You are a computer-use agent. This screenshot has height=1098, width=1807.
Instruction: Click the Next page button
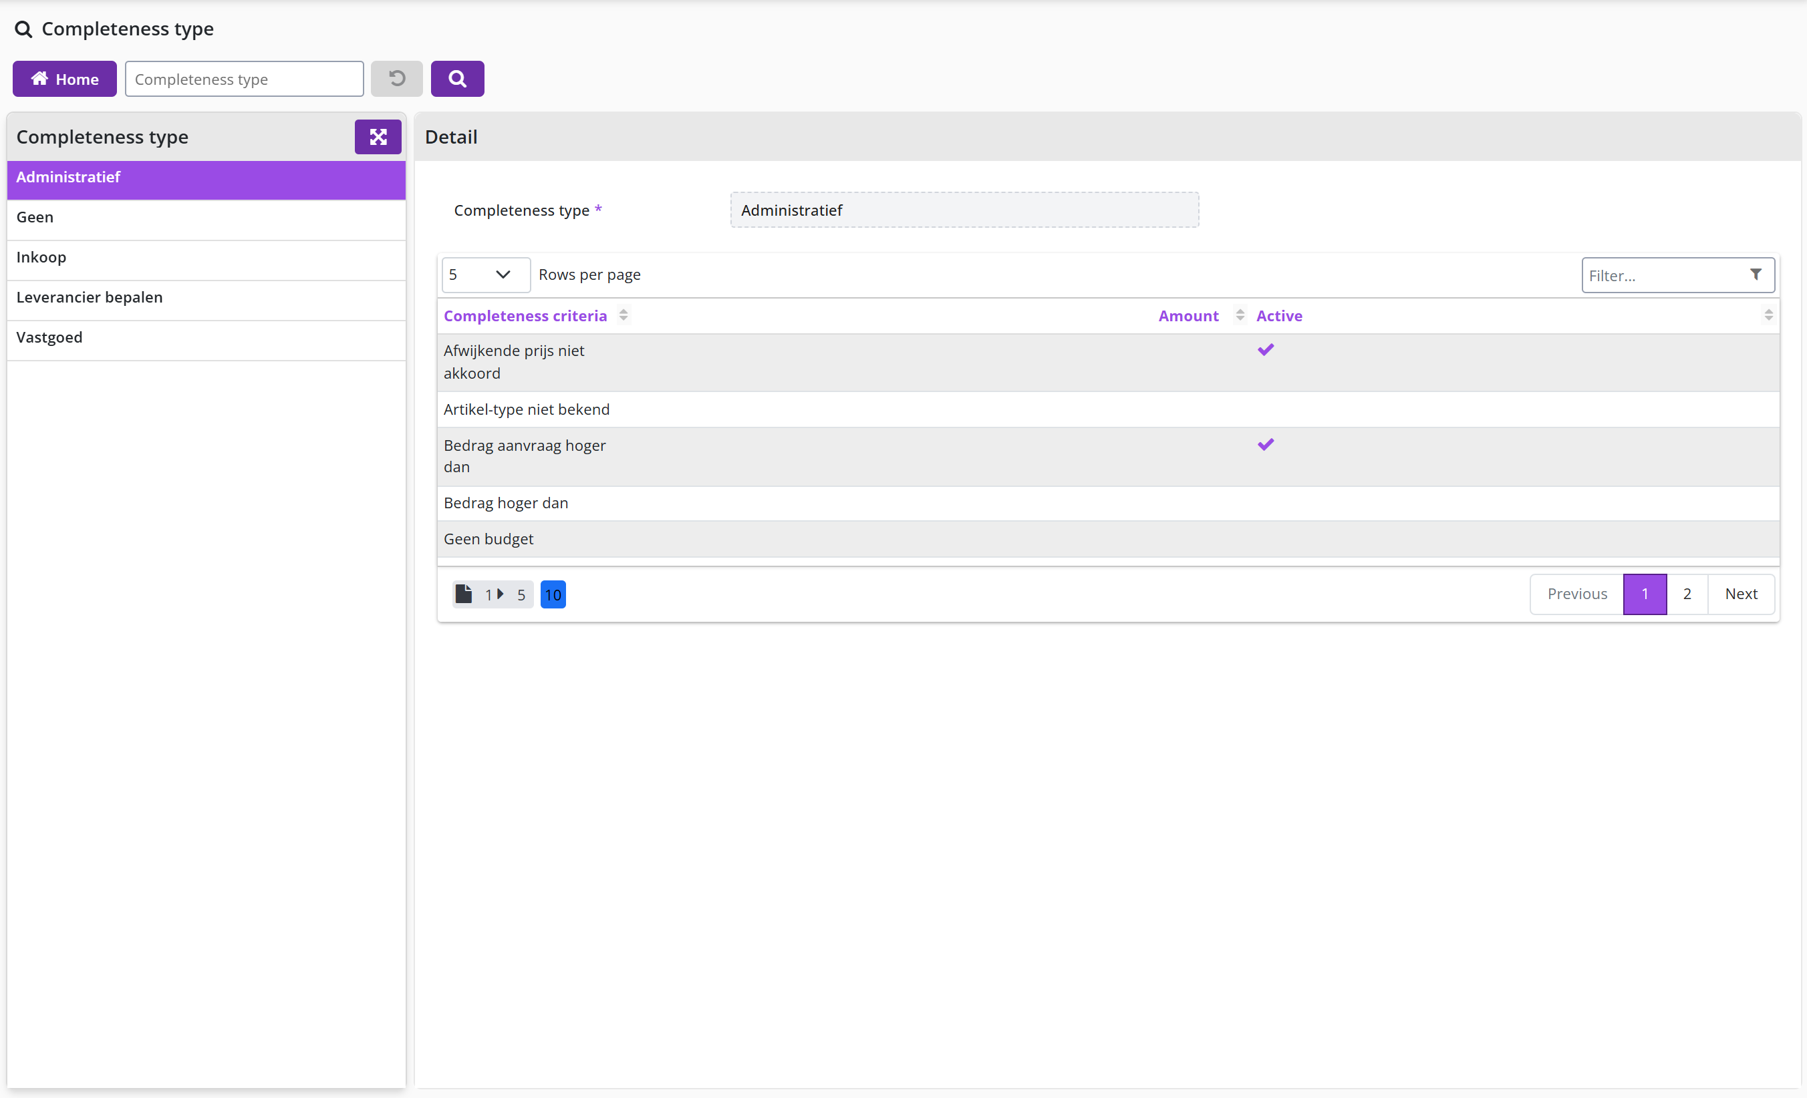click(x=1741, y=594)
